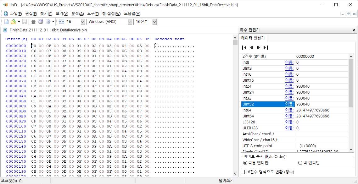Open the 보기(V) menu
Image resolution: width=358 pixels, height=184 pixels.
tap(62, 14)
